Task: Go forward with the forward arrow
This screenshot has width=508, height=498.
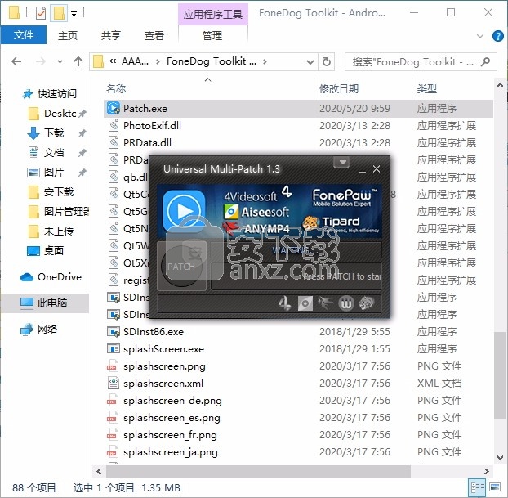Action: (x=41, y=61)
